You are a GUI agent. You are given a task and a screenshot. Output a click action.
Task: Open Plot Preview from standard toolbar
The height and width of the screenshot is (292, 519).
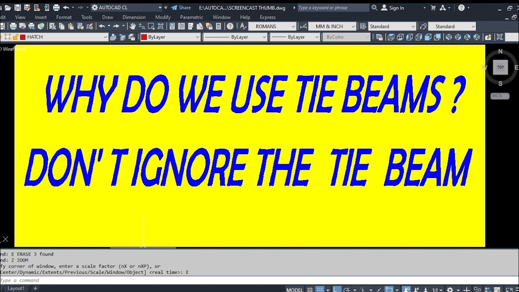pyautogui.click(x=22, y=26)
